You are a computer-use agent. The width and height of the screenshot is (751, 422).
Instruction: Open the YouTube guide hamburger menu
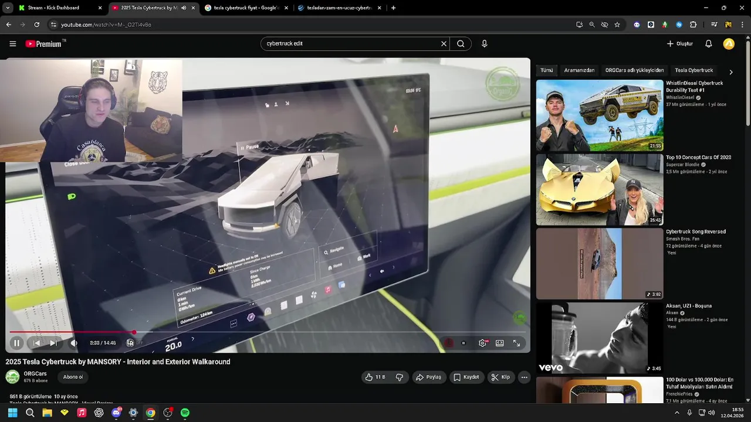13,43
